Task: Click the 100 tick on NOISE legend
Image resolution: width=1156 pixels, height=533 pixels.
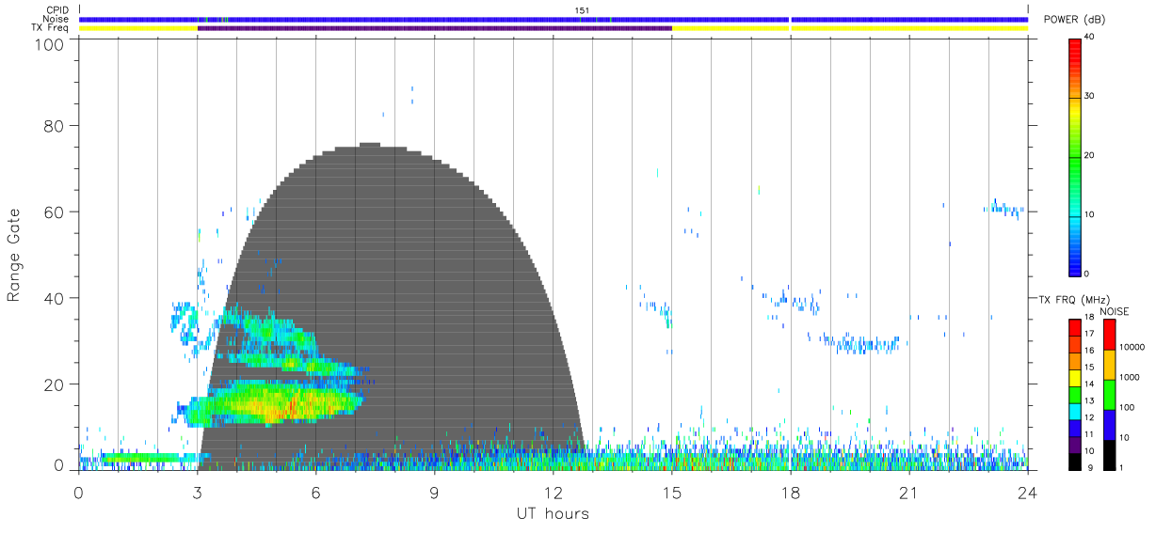Action: (x=1129, y=407)
